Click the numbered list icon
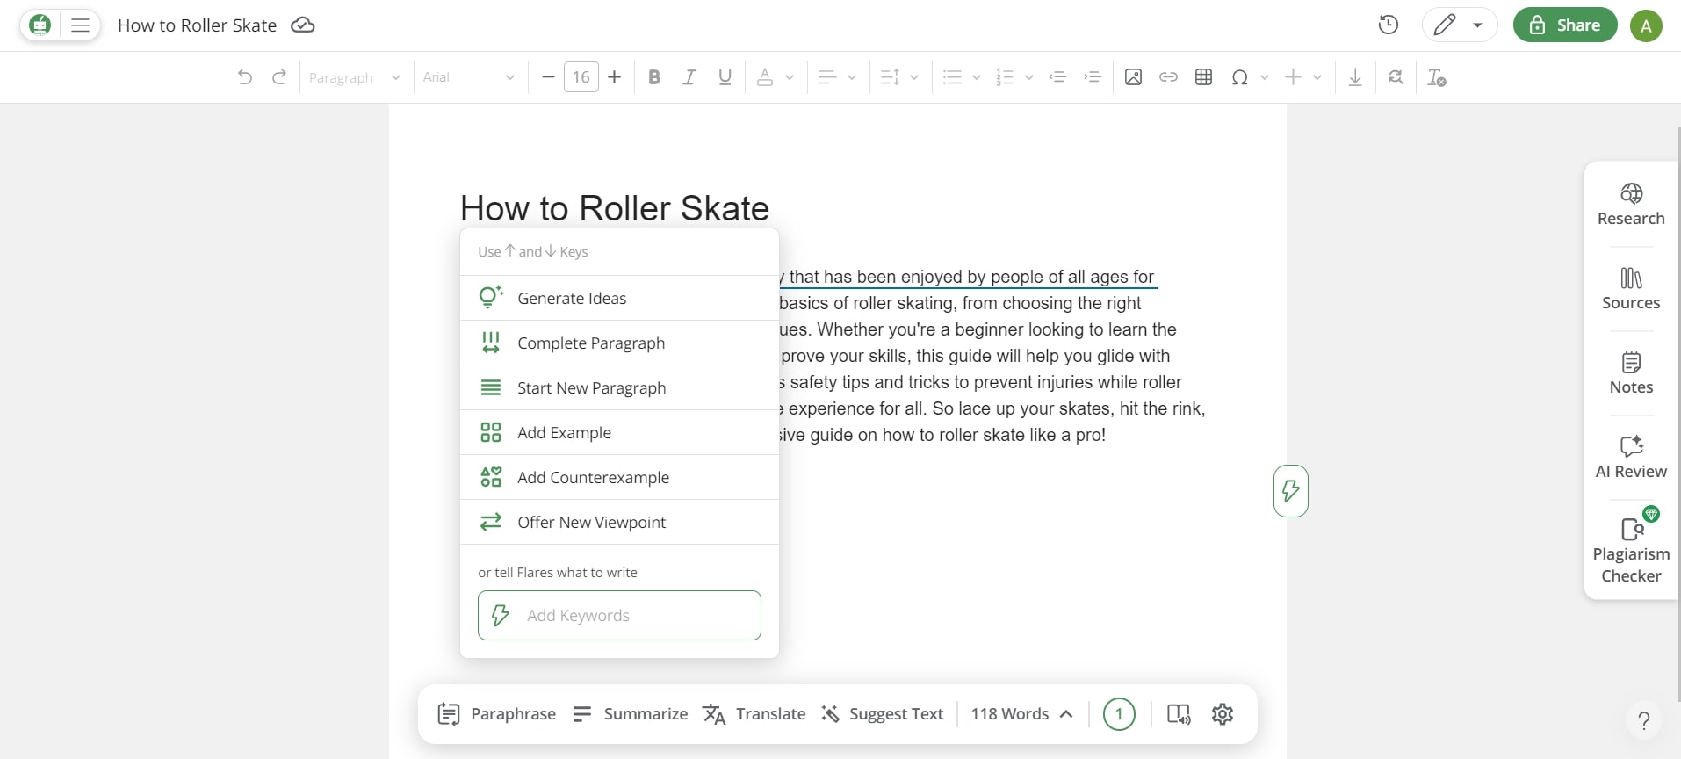The height and width of the screenshot is (759, 1681). [1005, 77]
